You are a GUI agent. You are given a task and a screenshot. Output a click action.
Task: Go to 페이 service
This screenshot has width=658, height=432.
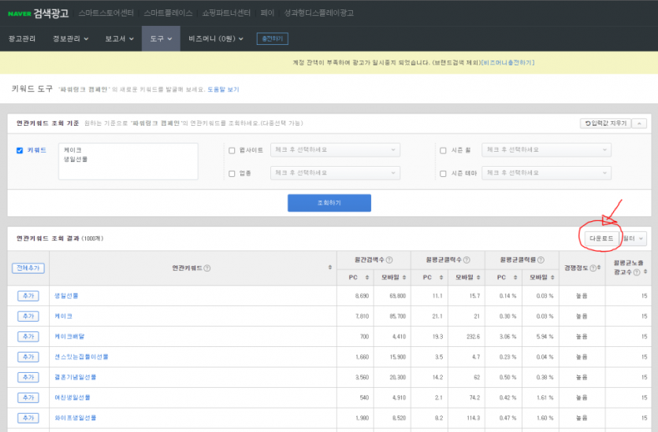coord(267,13)
